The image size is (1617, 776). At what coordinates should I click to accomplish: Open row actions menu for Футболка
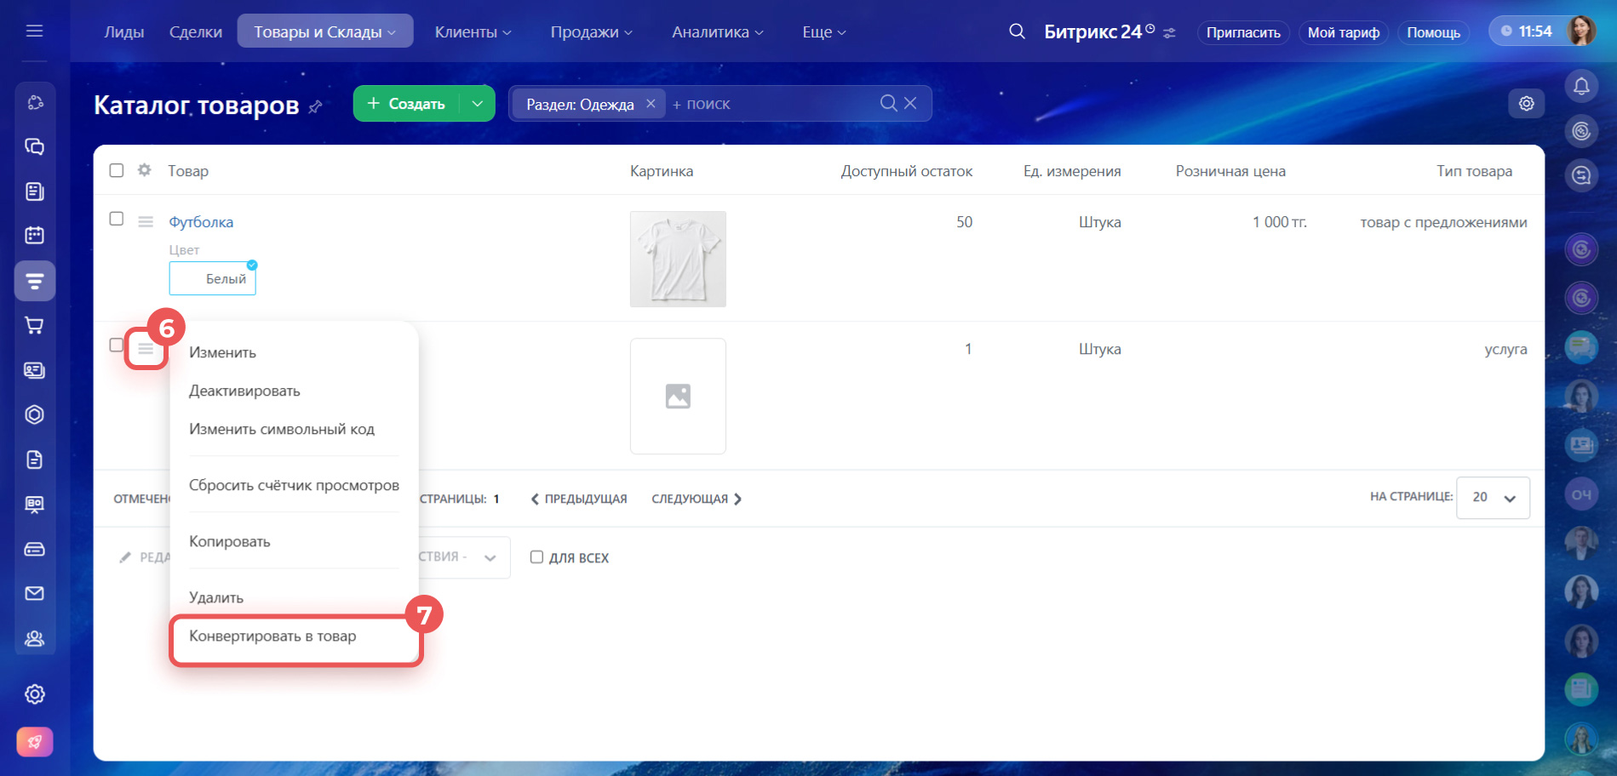146,222
